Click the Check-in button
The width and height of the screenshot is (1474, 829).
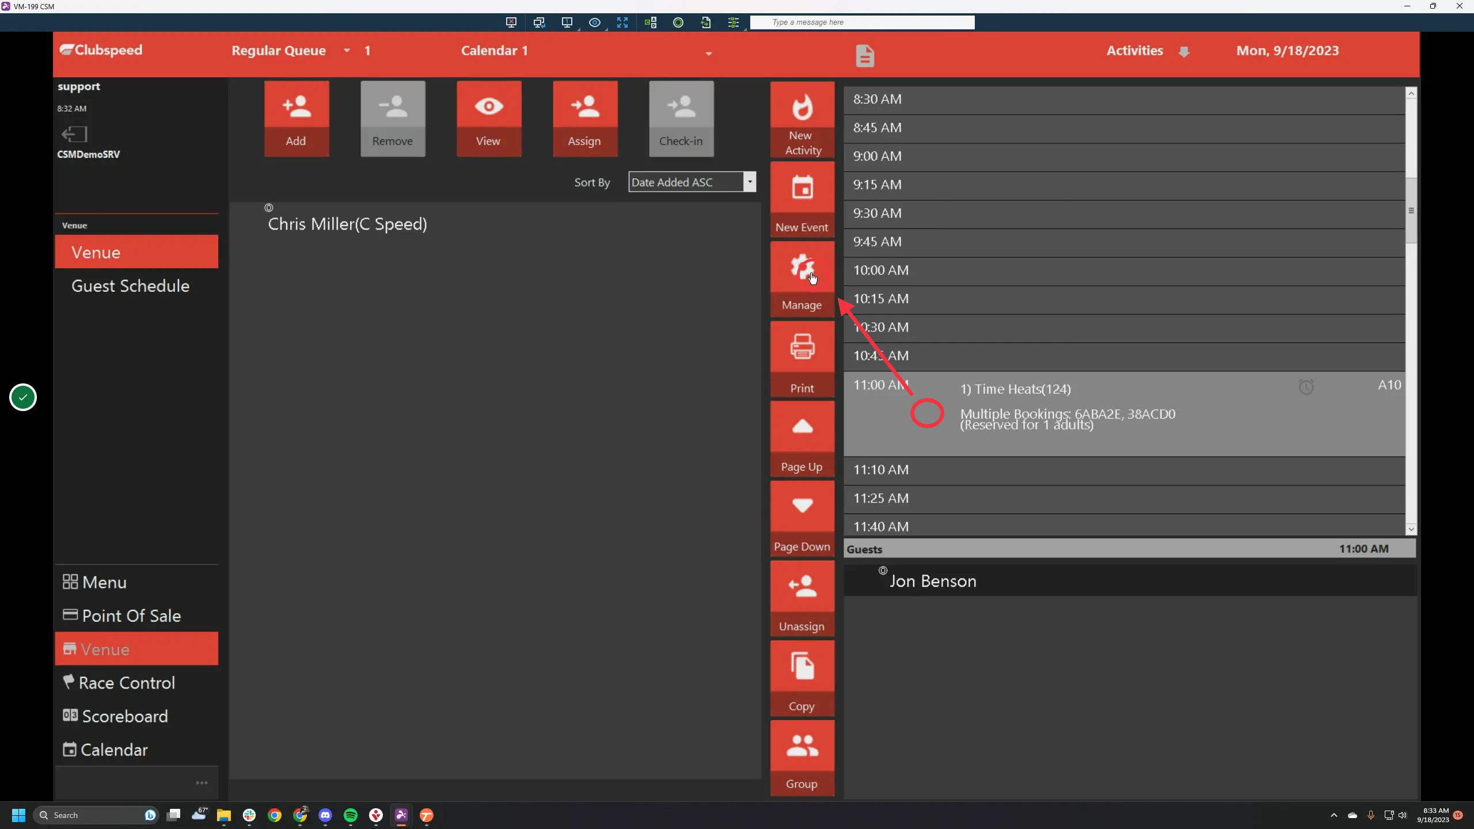click(681, 119)
